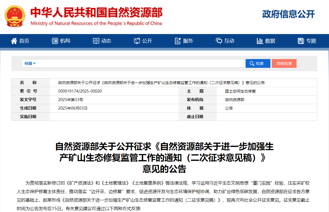Click the 专题 special topics icon

pyautogui.click(x=301, y=41)
